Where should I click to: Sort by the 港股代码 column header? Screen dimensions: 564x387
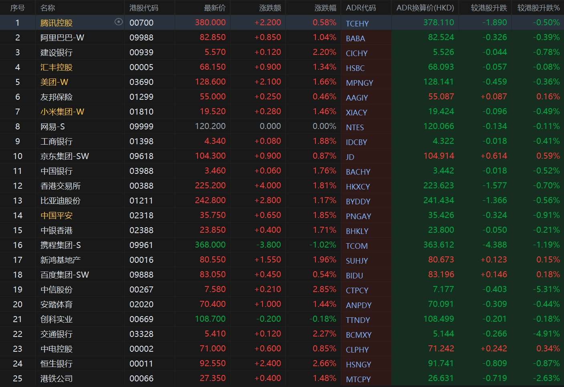click(x=144, y=8)
